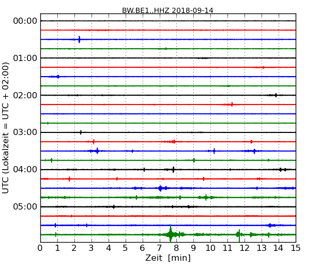Click the blue spike near minute 13.5 in second-to-last trace
This screenshot has height=269, width=336.
coord(270,225)
